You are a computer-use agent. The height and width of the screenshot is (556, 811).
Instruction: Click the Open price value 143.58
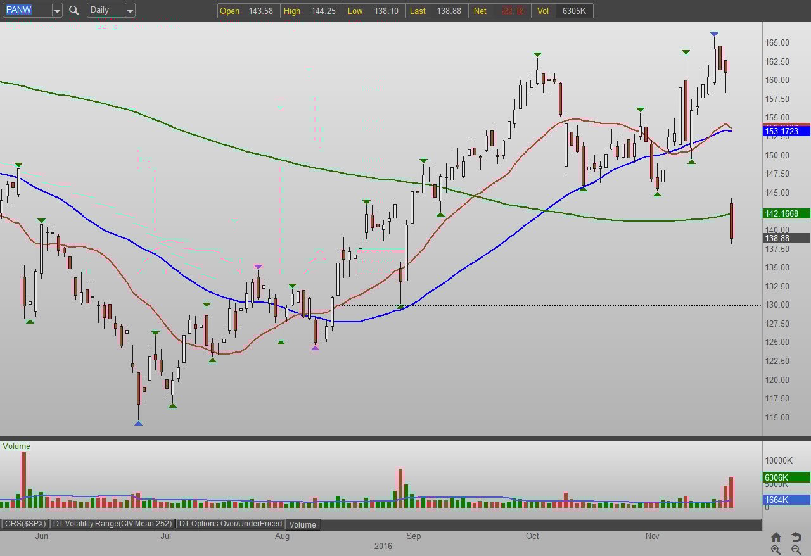260,11
